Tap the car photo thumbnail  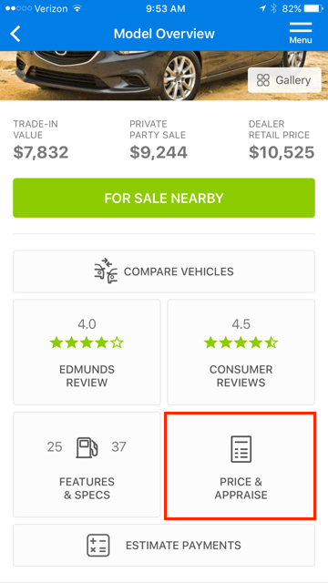pos(164,76)
